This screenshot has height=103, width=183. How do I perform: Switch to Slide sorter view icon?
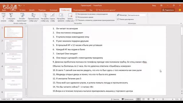(144, 99)
